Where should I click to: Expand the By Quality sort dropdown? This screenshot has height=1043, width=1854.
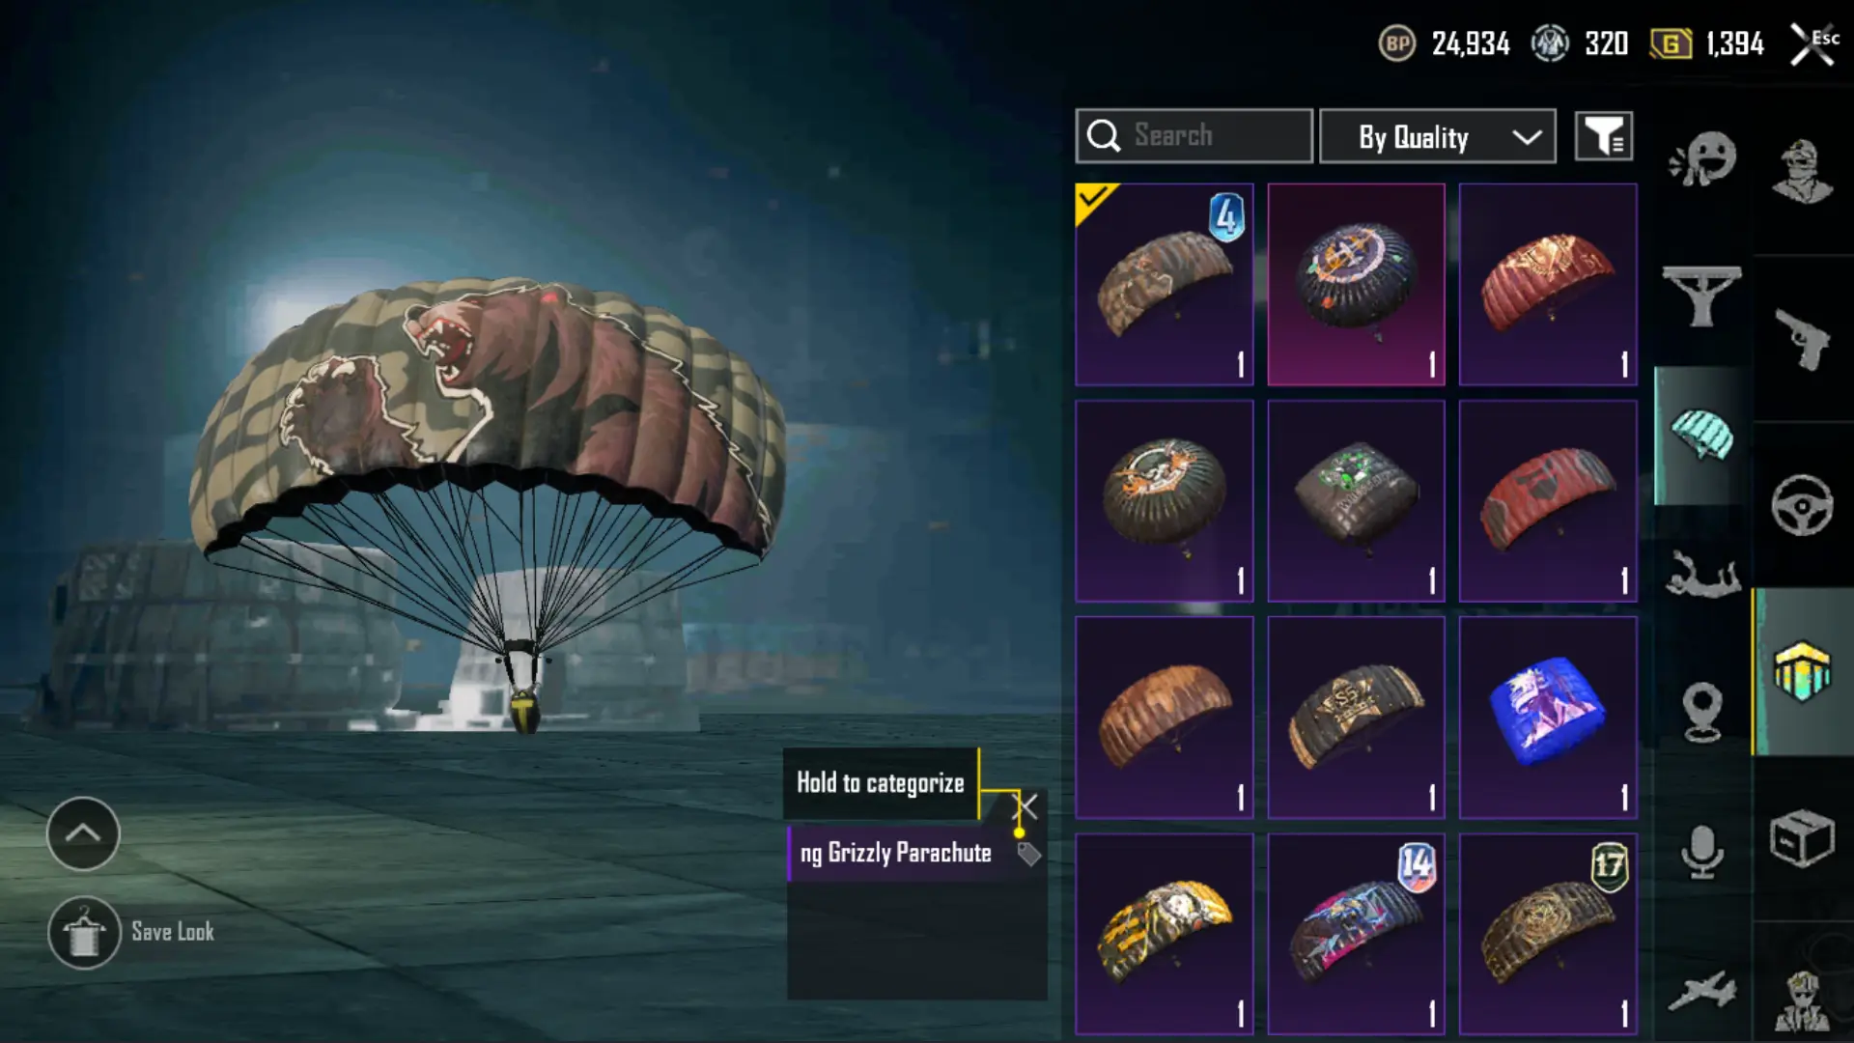(x=1437, y=136)
